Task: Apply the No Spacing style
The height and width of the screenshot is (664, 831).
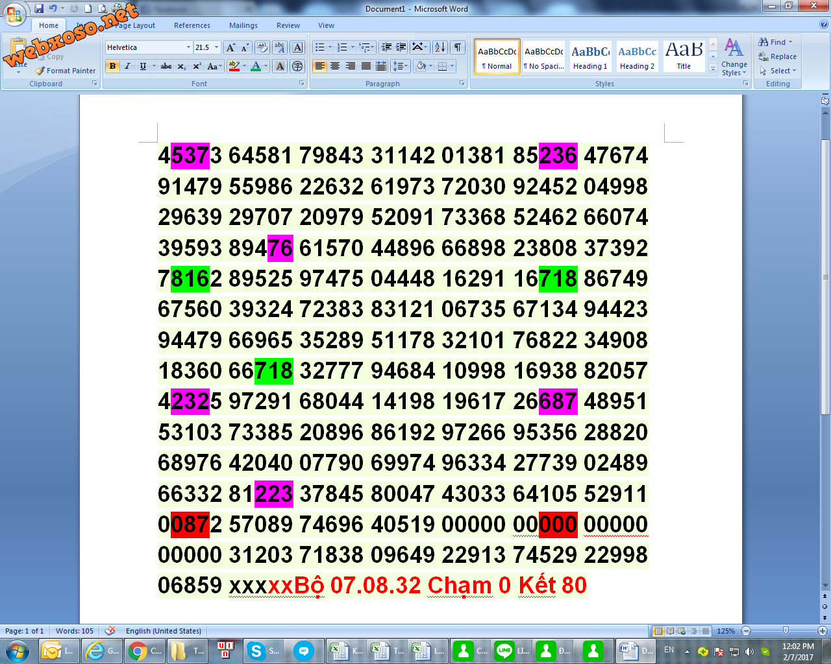Action: pyautogui.click(x=544, y=57)
